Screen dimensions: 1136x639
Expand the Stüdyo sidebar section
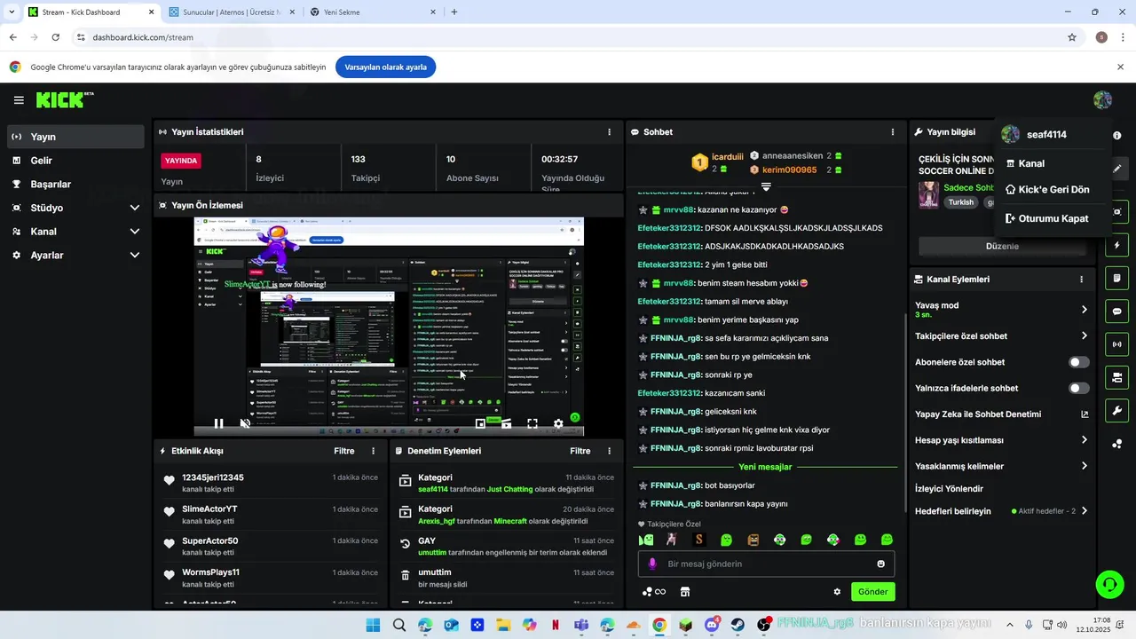coord(75,208)
